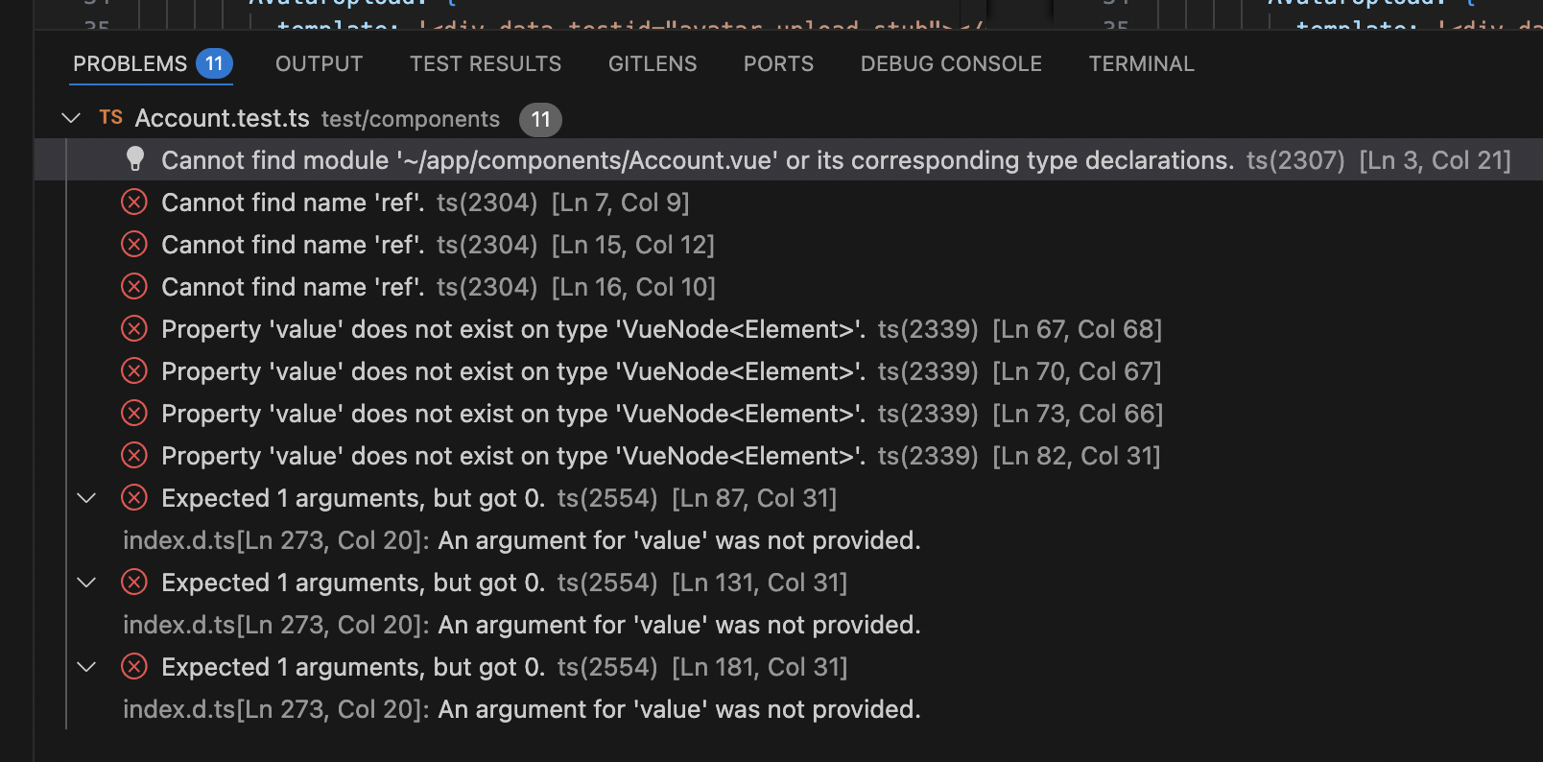Collapse the 'Expected 1 arguments' error at line 131
This screenshot has width=1543, height=762.
[x=86, y=582]
